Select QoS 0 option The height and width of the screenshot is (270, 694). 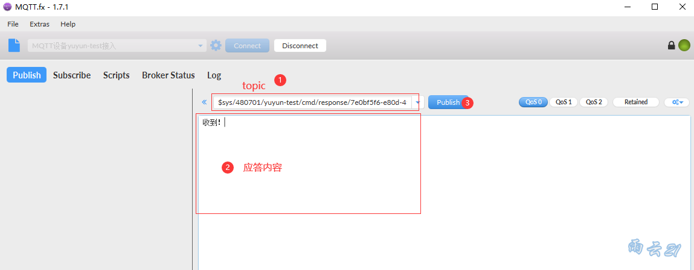533,102
